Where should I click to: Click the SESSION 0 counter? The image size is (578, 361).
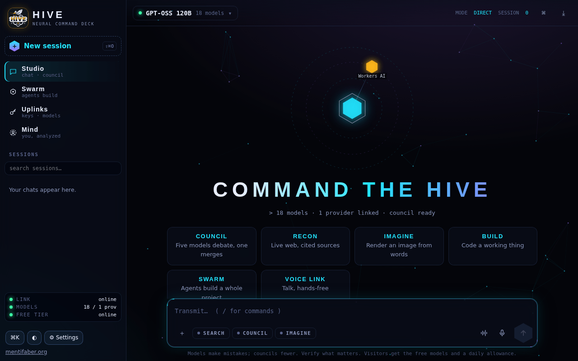coord(513,13)
